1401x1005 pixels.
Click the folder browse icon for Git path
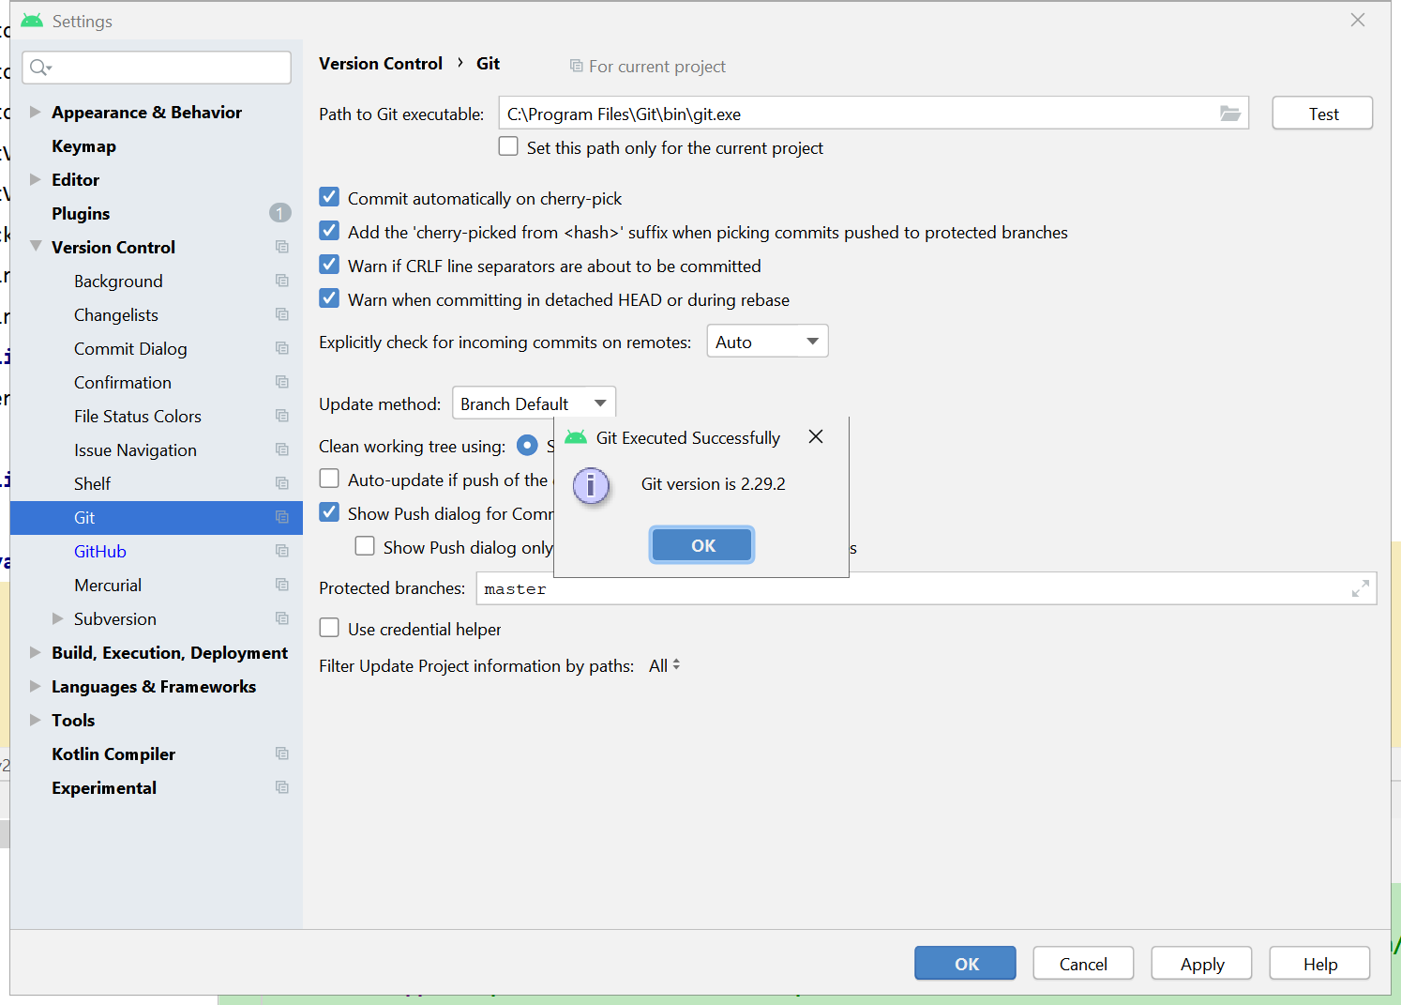(1229, 114)
